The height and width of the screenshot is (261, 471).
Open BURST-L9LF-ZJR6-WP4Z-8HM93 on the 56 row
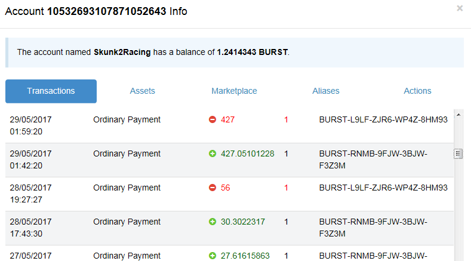click(383, 188)
